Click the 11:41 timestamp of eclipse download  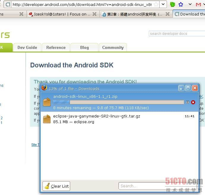[x=190, y=116]
